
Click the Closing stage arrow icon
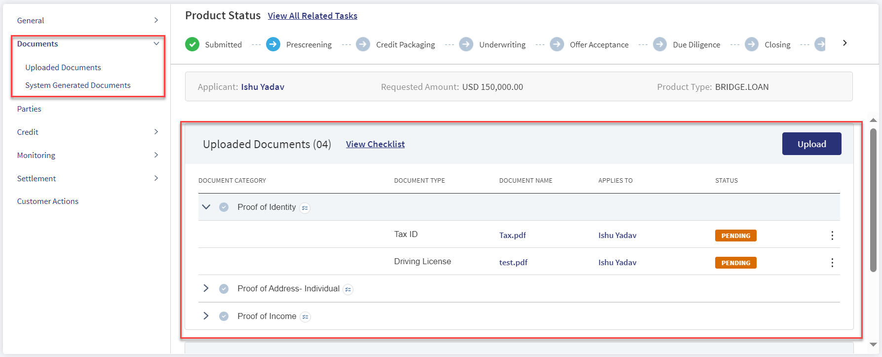pyautogui.click(x=752, y=44)
